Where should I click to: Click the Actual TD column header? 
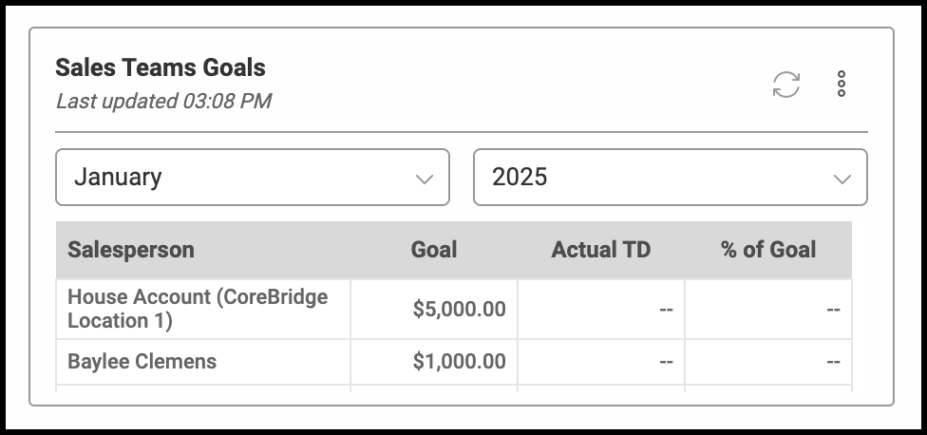[x=600, y=250]
